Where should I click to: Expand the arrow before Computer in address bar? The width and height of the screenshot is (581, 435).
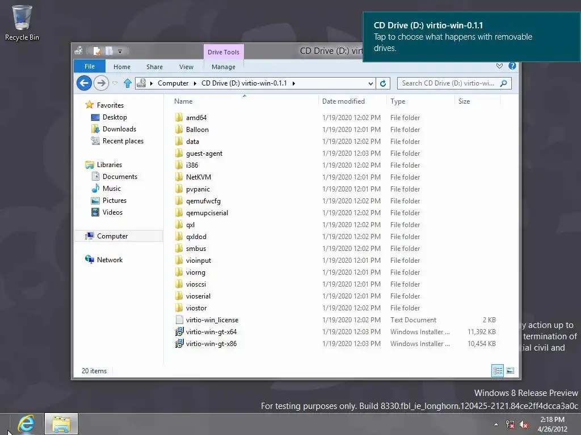(151, 83)
